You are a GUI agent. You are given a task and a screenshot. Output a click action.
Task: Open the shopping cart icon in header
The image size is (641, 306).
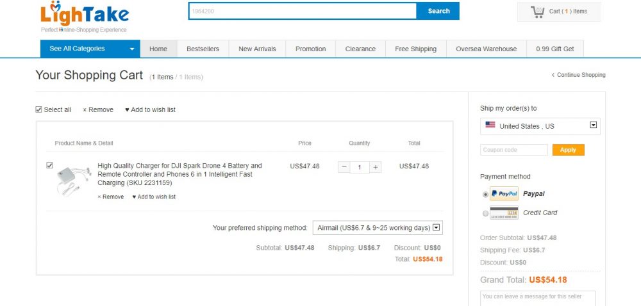click(537, 12)
